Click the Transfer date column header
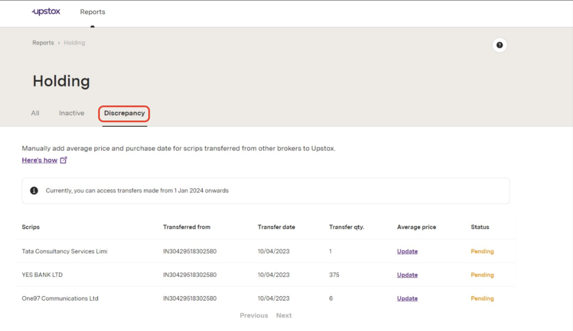 click(276, 227)
